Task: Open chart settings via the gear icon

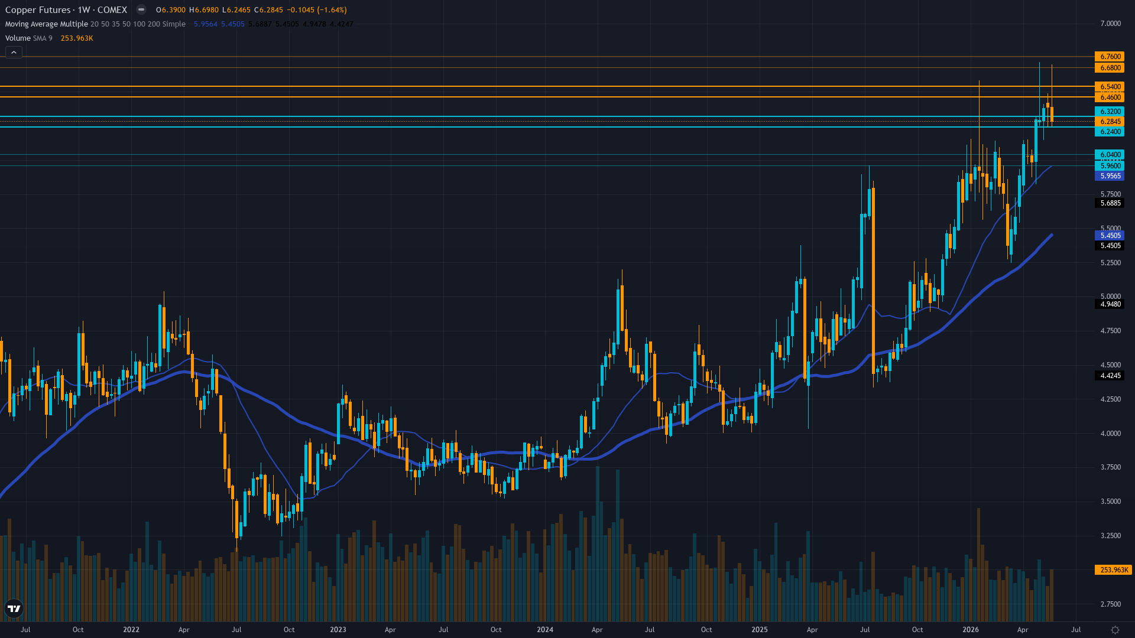Action: click(x=1115, y=630)
